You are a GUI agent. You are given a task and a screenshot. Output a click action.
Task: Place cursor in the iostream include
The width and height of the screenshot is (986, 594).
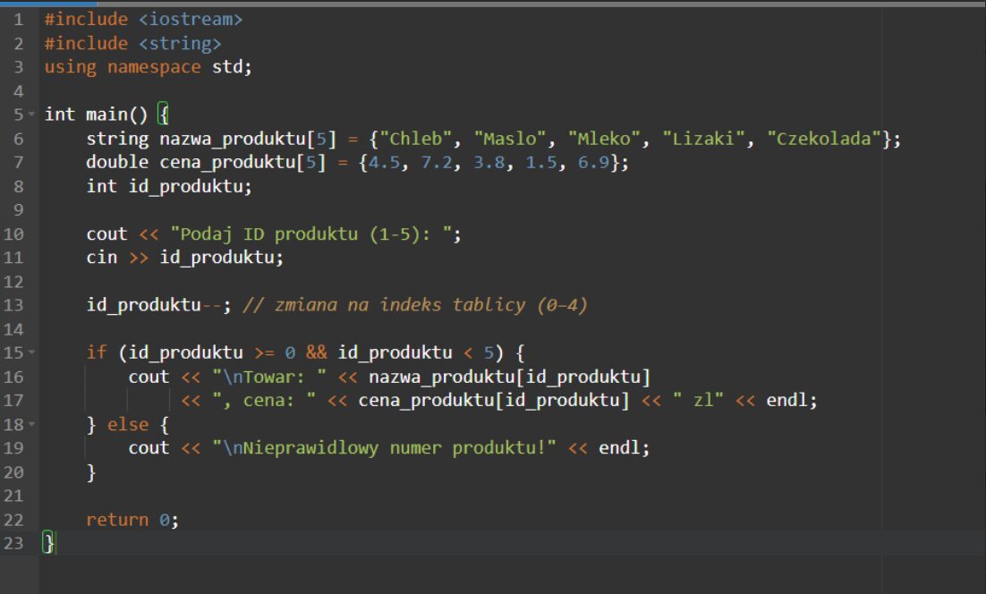pos(191,19)
